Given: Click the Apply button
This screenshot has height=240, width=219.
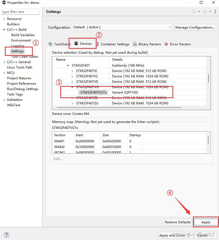Looking at the screenshot, I should 206,222.
